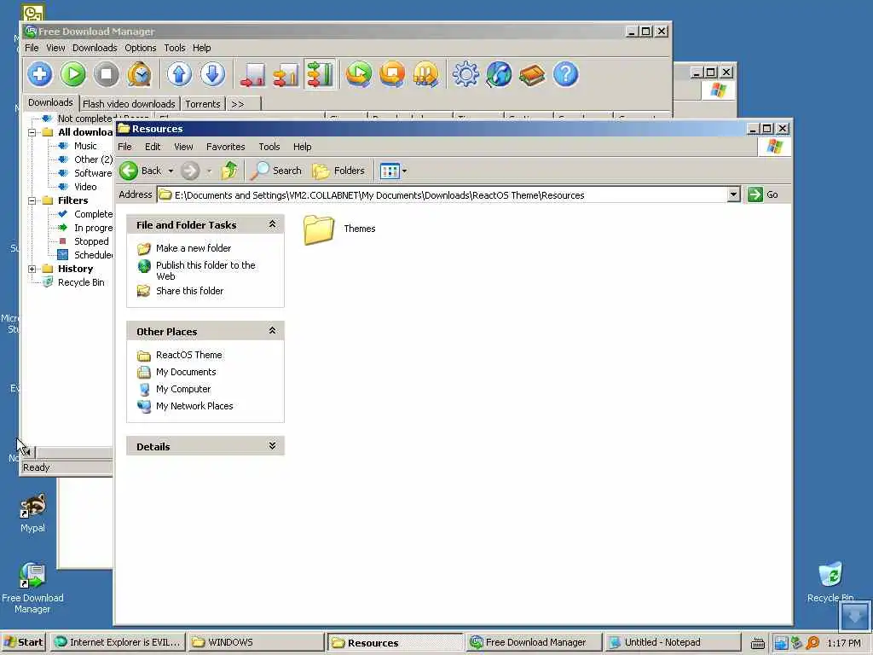Viewport: 873px width, 655px height.
Task: Stop downloads with grey stop icon
Action: click(x=107, y=74)
